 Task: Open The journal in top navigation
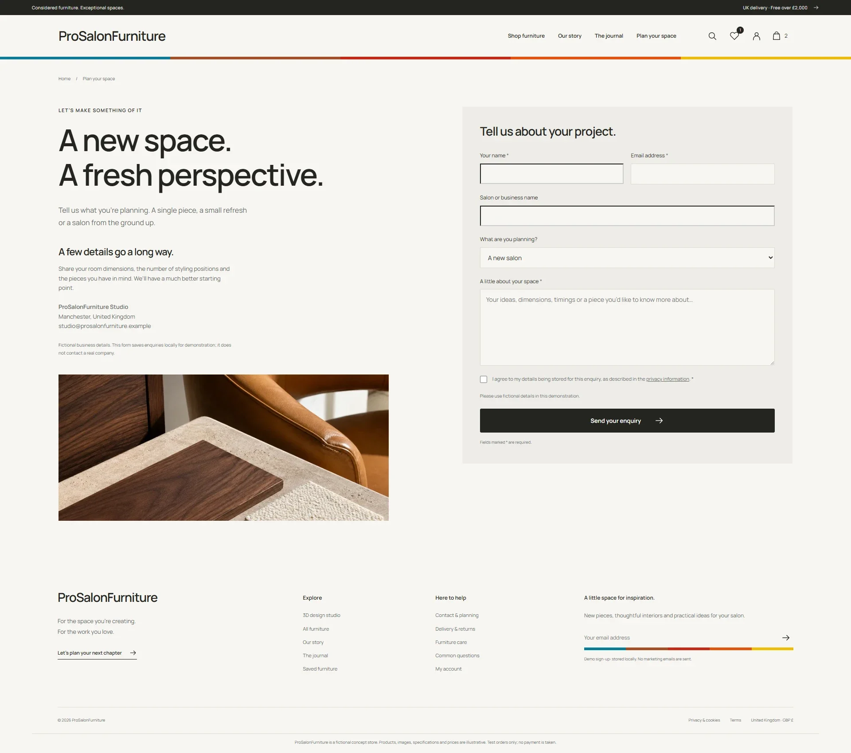click(609, 36)
